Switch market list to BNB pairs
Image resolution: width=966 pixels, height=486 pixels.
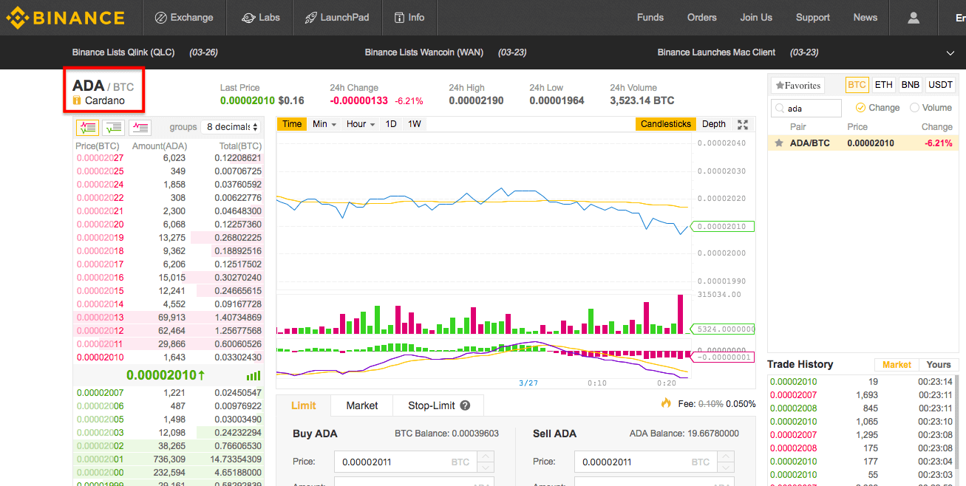(x=910, y=85)
